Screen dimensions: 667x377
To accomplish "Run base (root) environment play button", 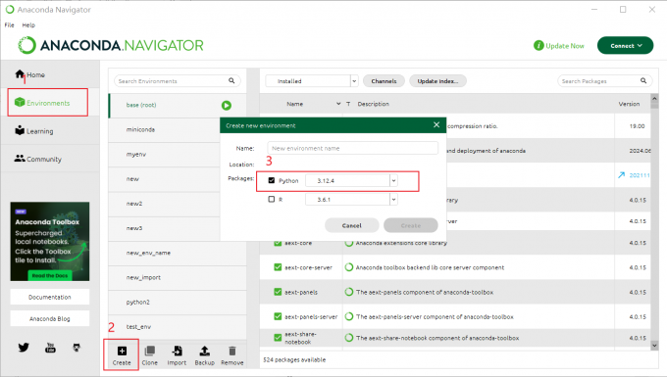I will (x=227, y=106).
